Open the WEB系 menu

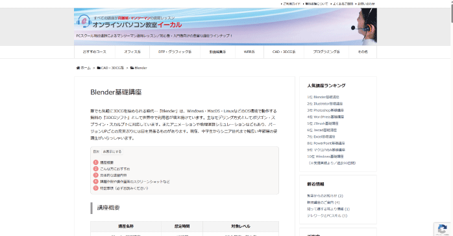pos(249,52)
